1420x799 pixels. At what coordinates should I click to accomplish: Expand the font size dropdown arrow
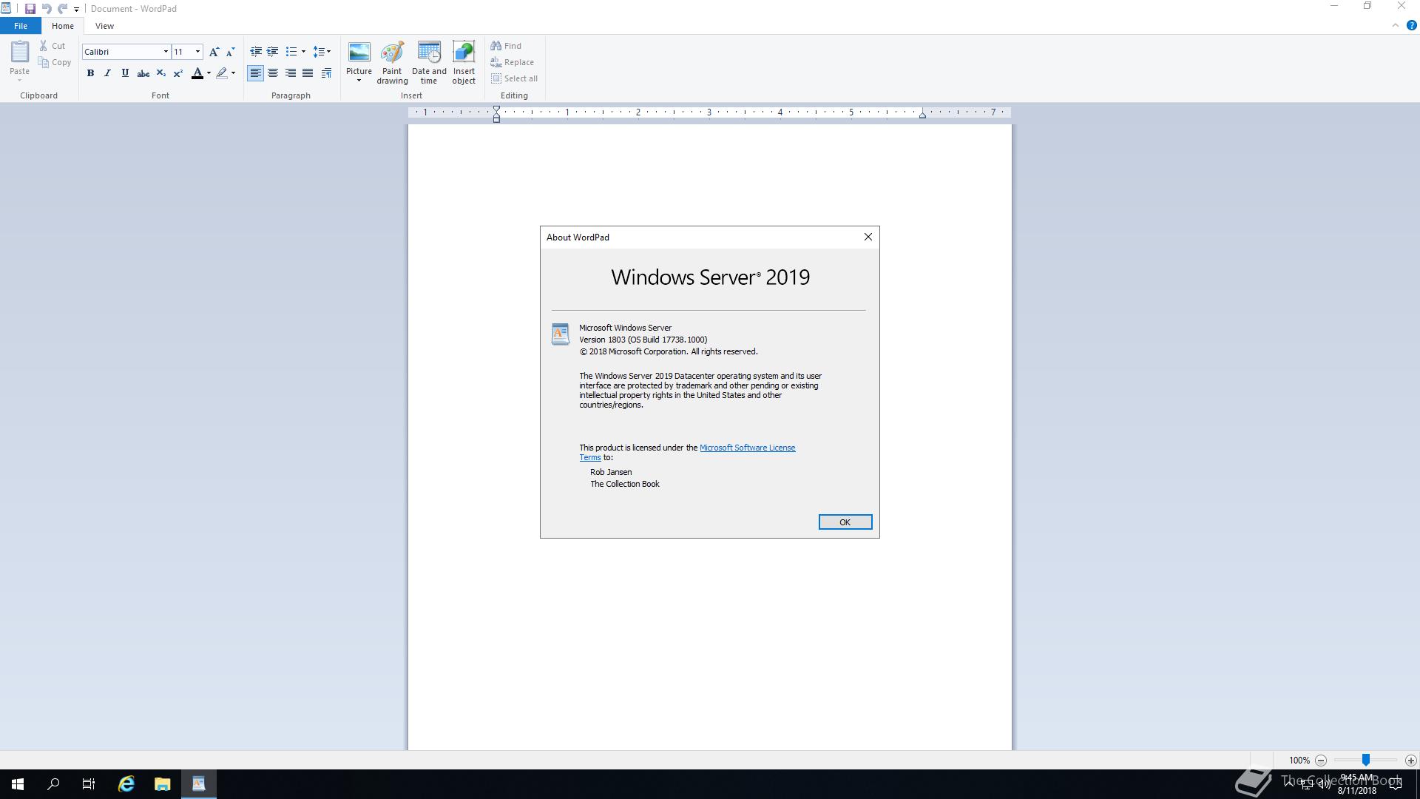pyautogui.click(x=197, y=52)
